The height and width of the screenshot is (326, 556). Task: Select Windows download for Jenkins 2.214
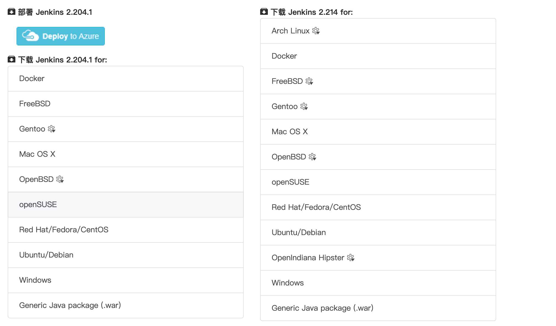tap(378, 283)
